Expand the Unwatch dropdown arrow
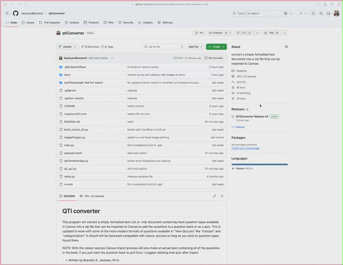This screenshot has height=265, width=343. [231, 33]
